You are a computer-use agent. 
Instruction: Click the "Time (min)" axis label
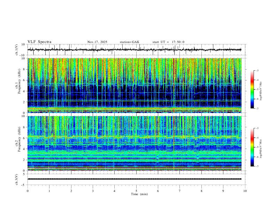point(139,194)
